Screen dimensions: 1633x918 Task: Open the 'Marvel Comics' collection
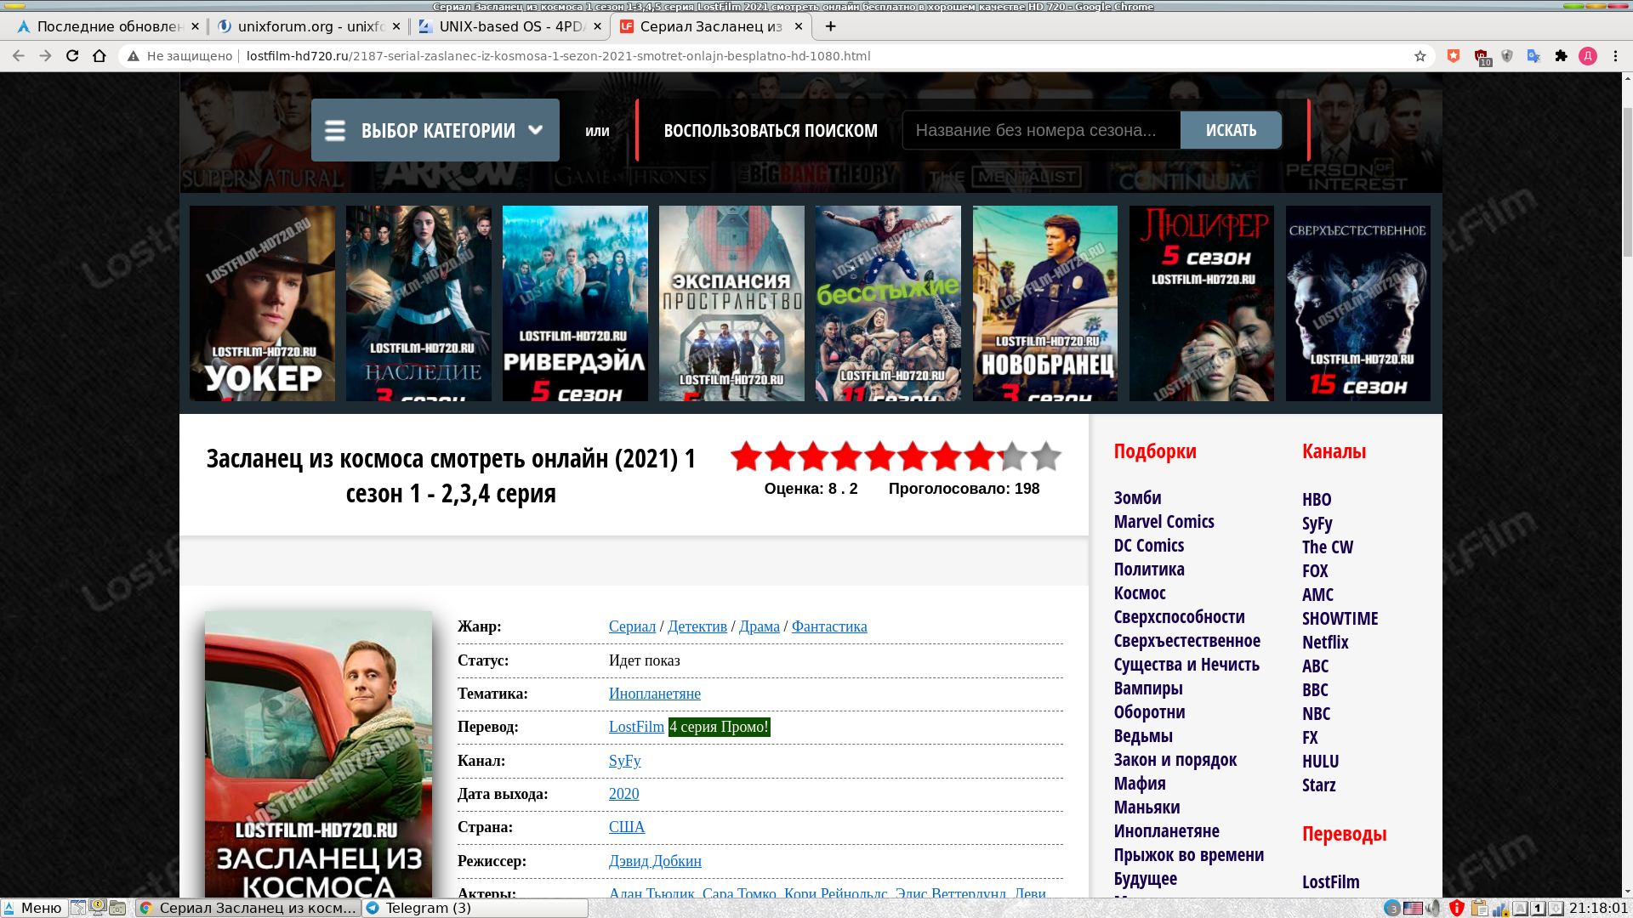(x=1164, y=522)
